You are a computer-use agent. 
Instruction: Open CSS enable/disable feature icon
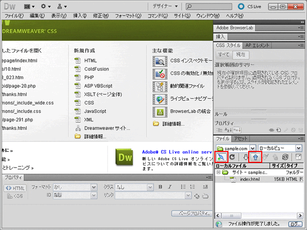coord(160,74)
